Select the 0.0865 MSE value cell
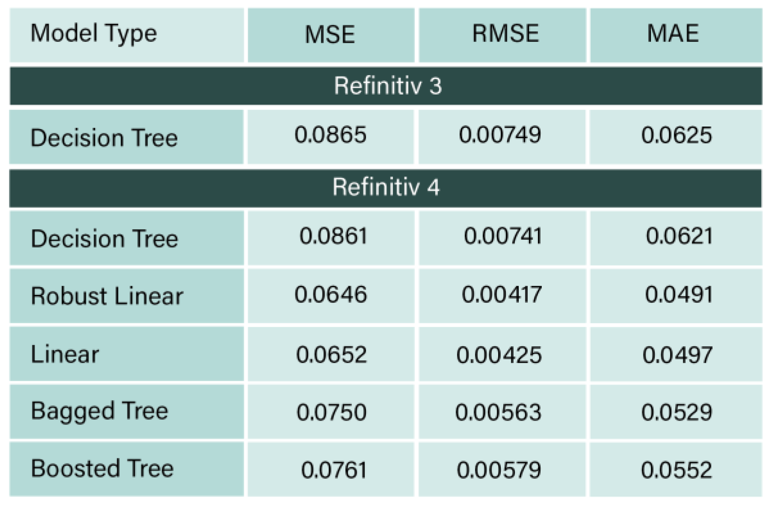 [x=330, y=135]
